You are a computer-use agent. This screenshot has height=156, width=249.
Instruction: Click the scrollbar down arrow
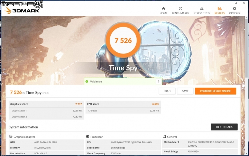(247, 154)
